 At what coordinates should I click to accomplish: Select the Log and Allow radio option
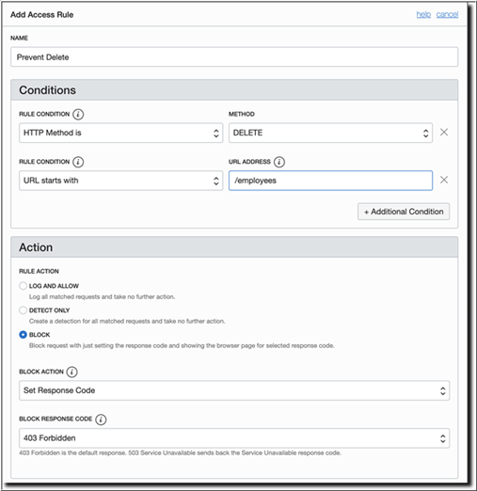coord(23,286)
